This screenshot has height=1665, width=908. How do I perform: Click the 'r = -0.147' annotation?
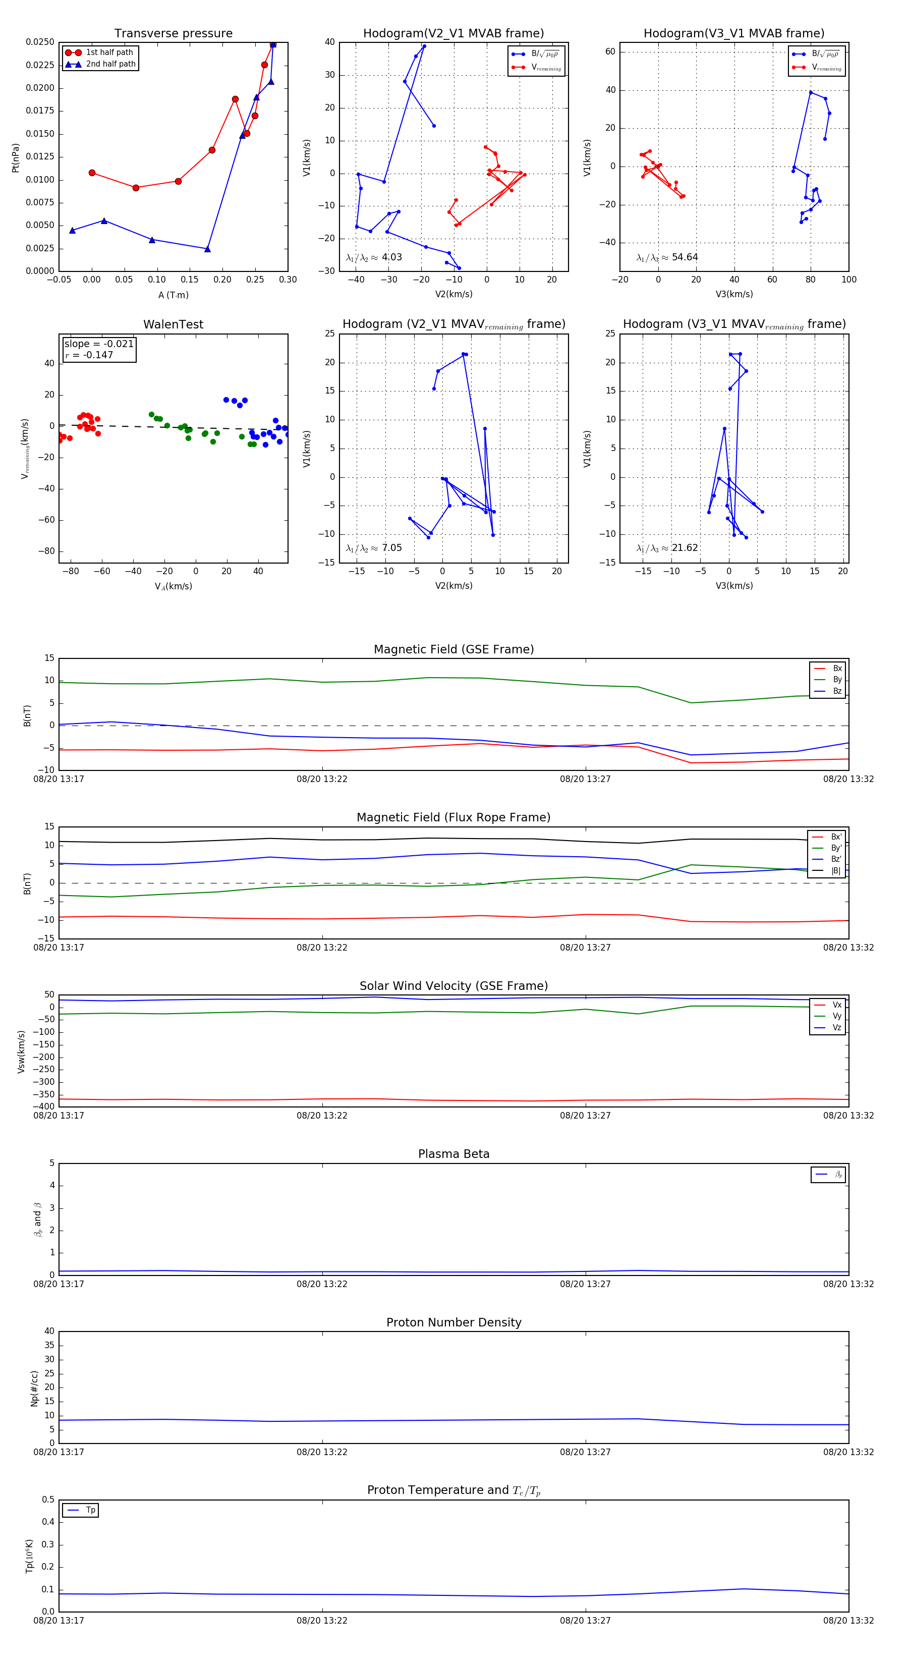pyautogui.click(x=89, y=355)
